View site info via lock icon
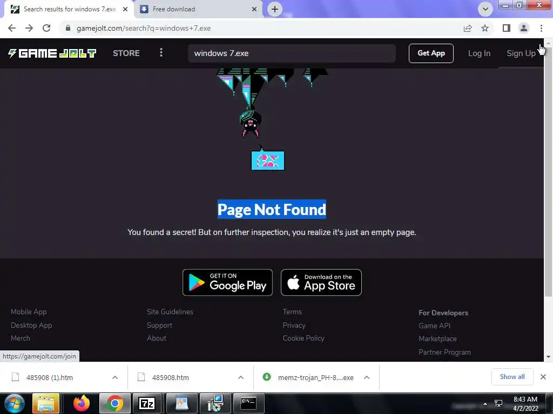Screen dimensions: 553x414 pyautogui.click(x=68, y=28)
